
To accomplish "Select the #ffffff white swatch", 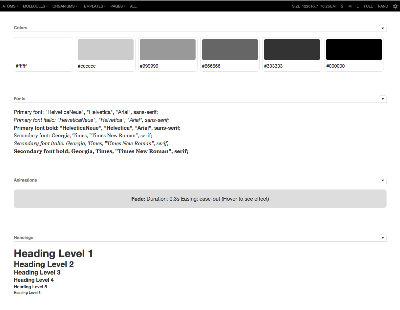I will tap(43, 54).
